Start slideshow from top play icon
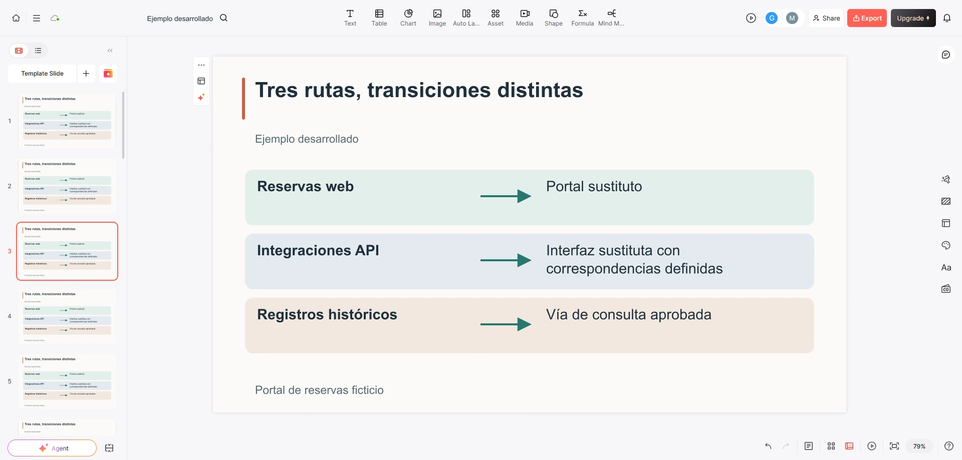The image size is (962, 460). tap(751, 18)
